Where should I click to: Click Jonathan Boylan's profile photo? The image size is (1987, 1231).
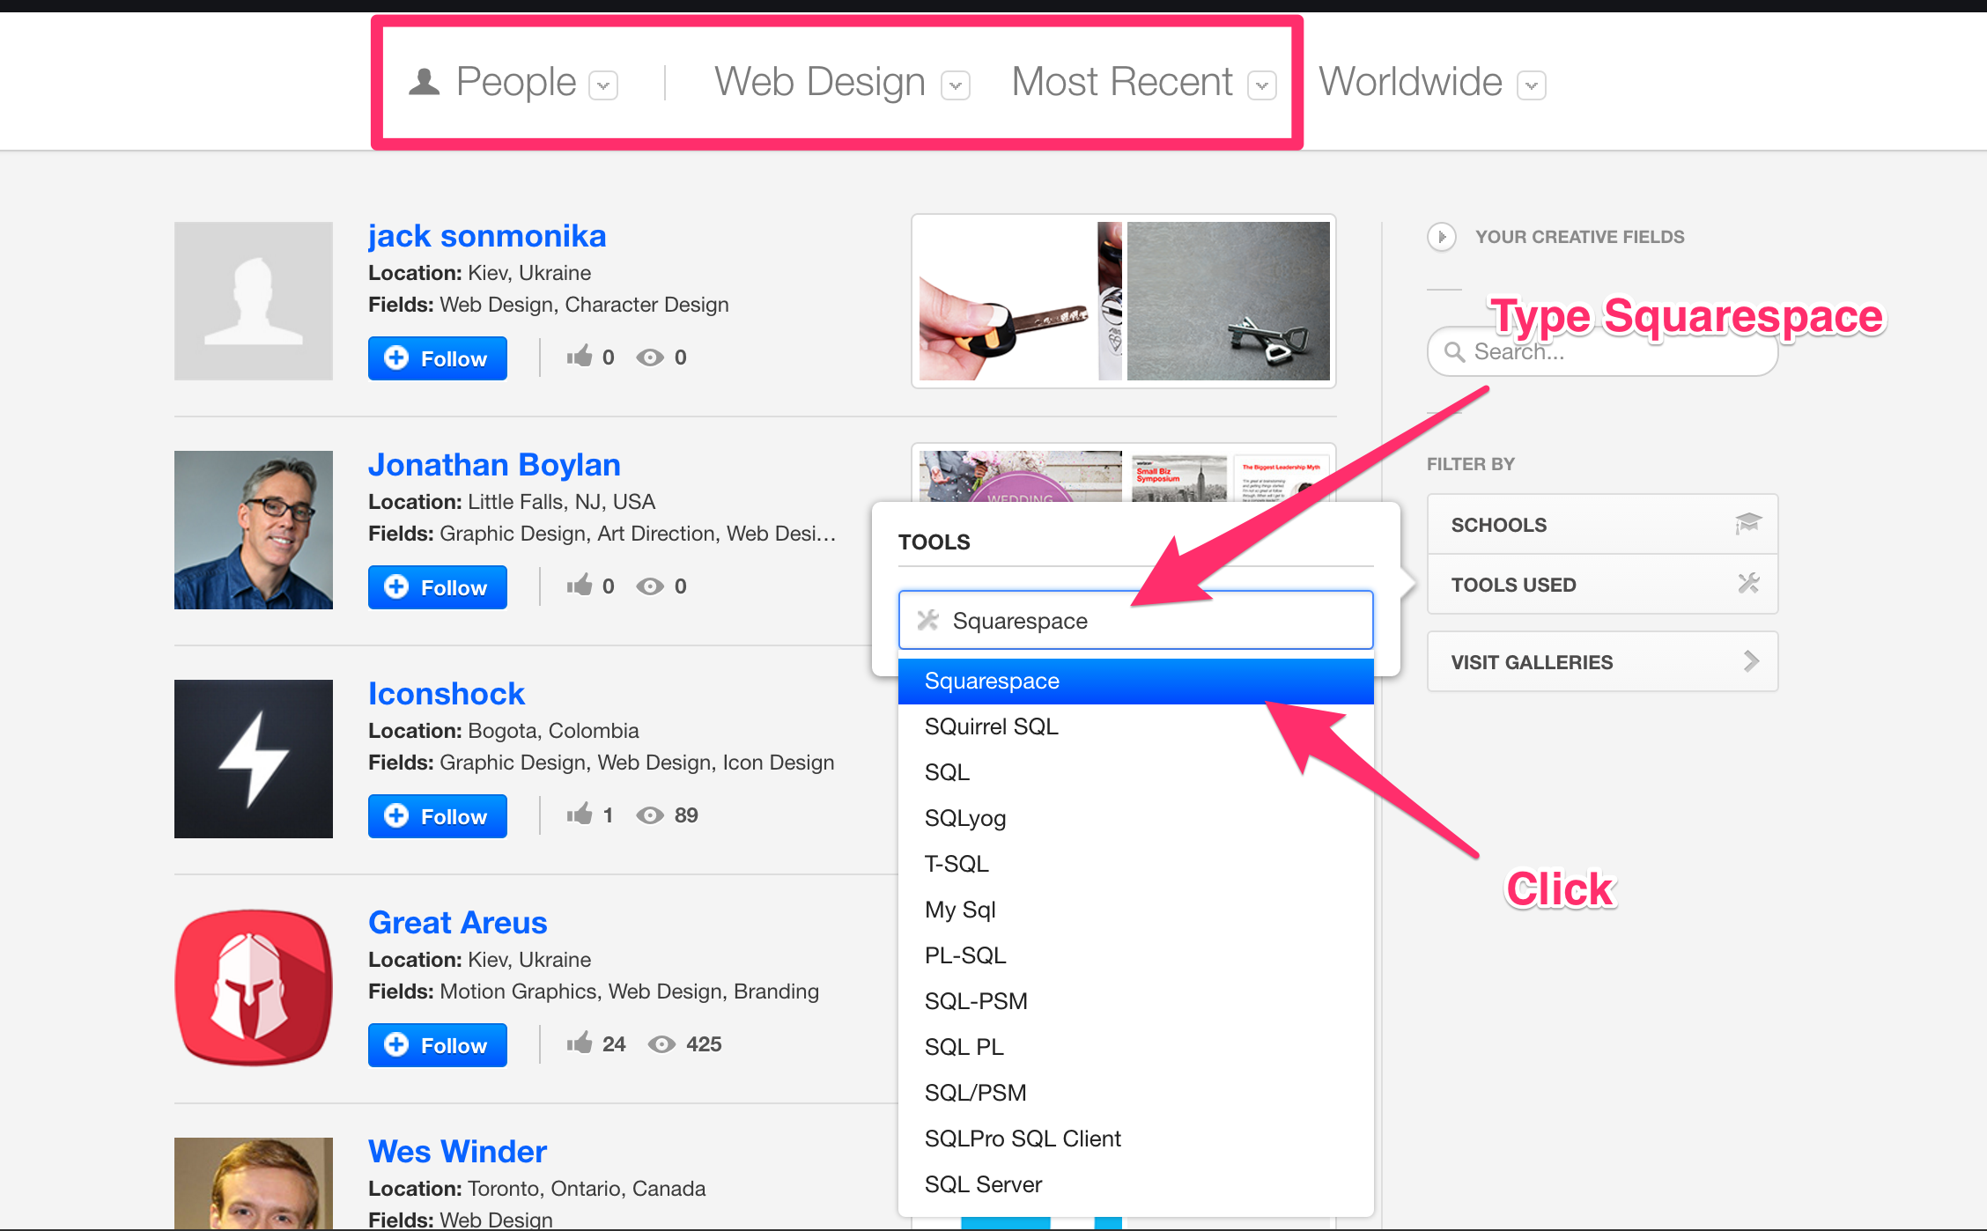click(x=254, y=530)
